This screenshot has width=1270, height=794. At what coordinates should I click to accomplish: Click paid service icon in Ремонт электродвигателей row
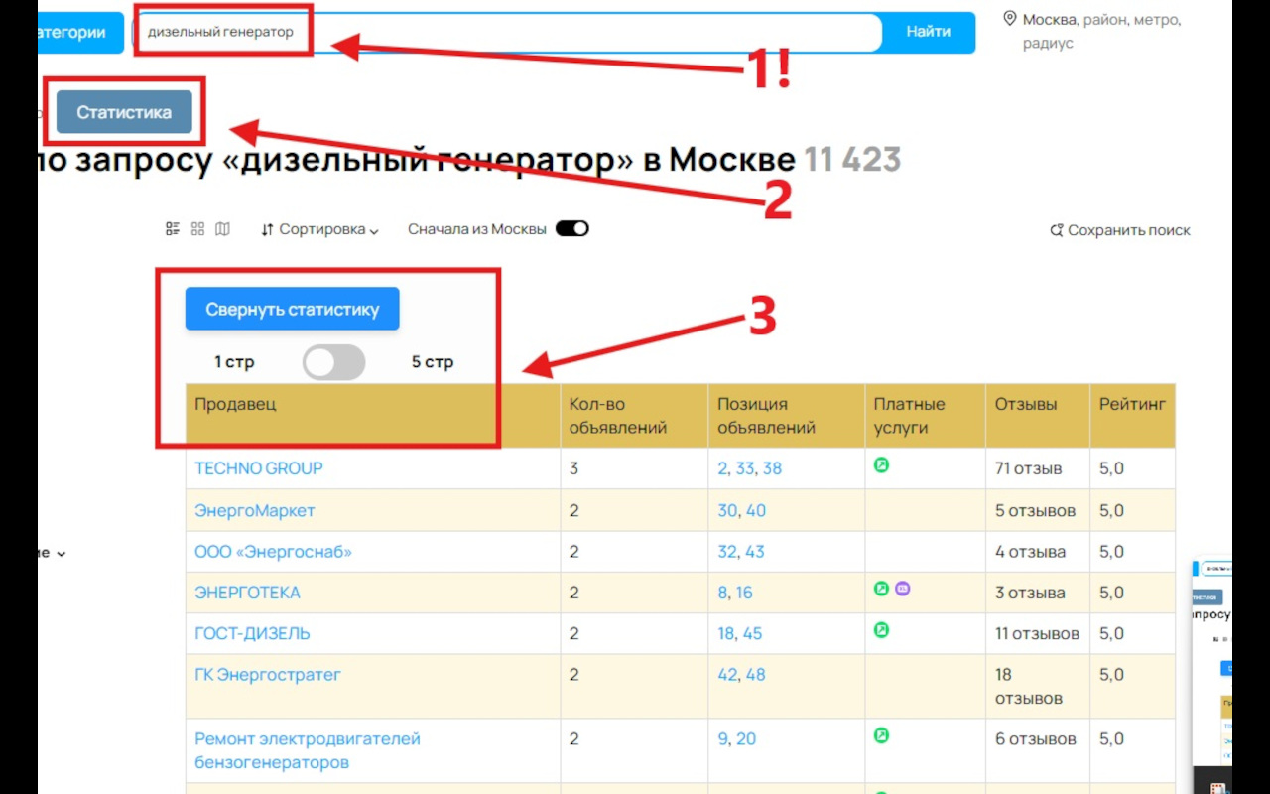point(881,735)
